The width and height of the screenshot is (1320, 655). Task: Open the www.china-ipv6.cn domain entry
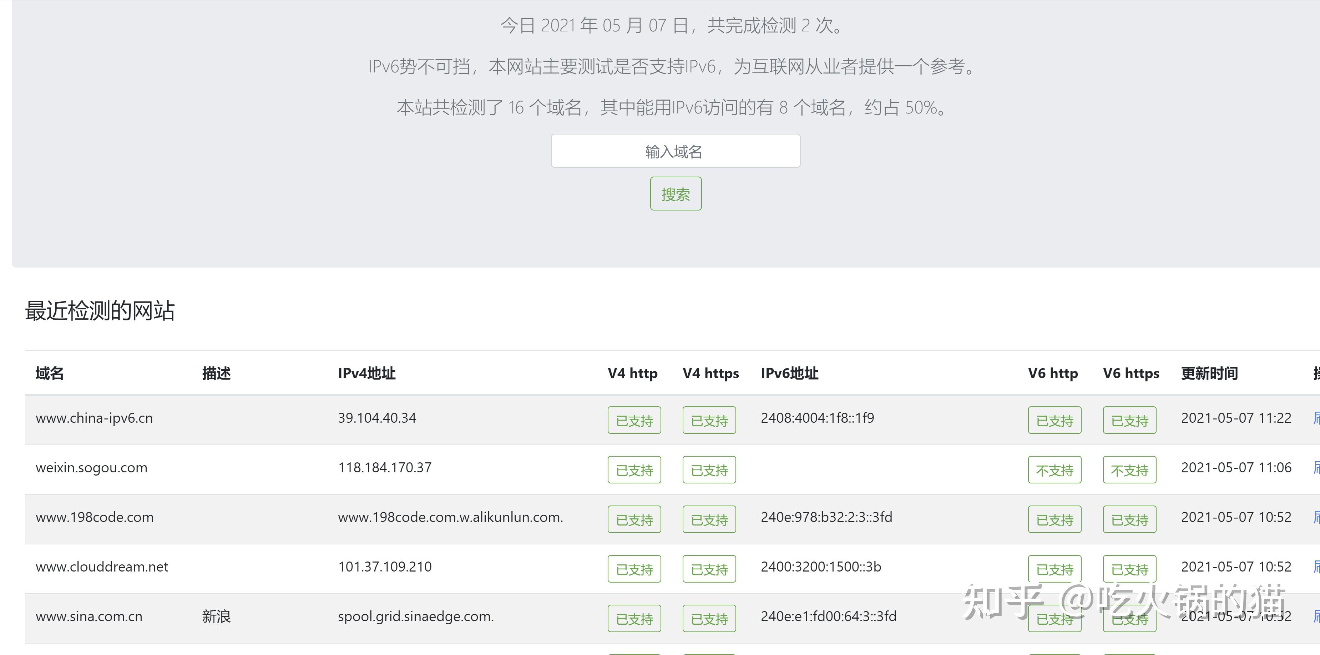pos(94,418)
